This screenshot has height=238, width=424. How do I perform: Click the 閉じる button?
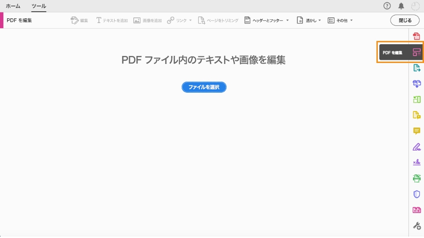point(405,20)
